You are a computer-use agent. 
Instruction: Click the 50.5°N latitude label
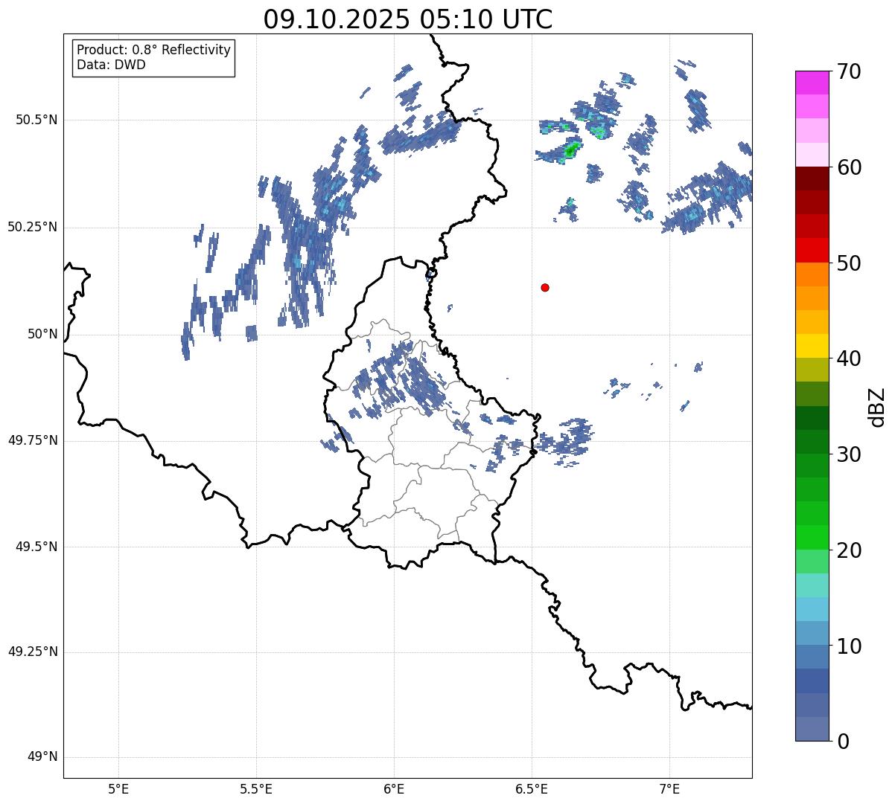(x=36, y=120)
